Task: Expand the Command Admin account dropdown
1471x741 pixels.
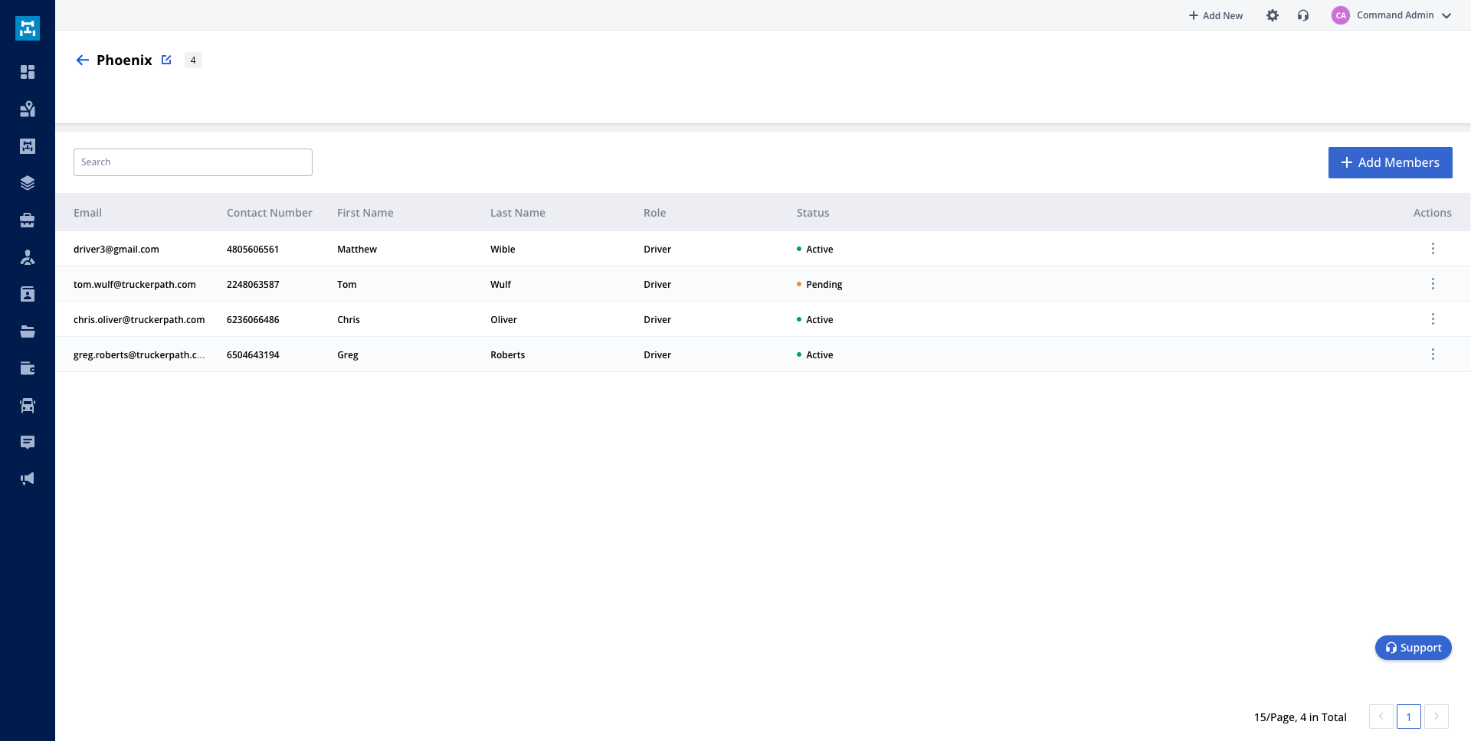Action: (1446, 15)
